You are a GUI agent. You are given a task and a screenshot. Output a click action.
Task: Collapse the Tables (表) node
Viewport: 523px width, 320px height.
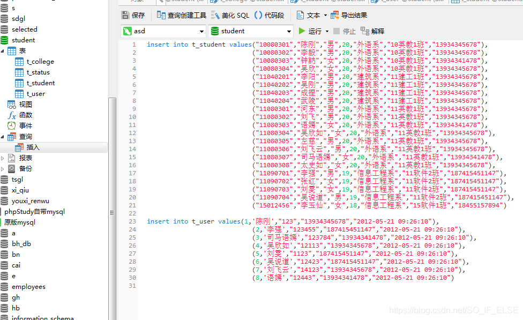pos(3,51)
